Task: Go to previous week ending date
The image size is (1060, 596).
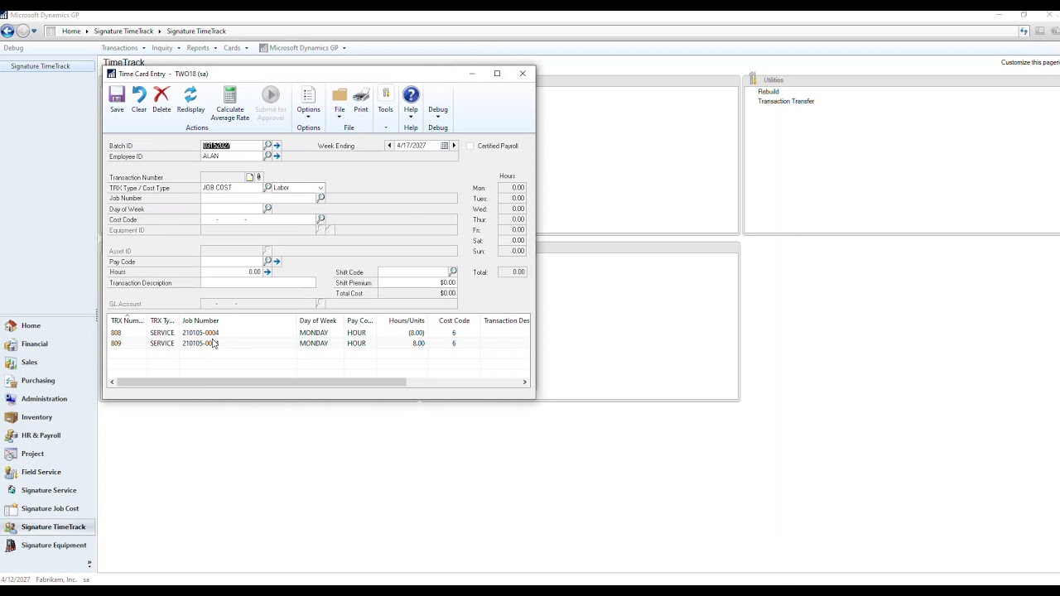Action: pyautogui.click(x=389, y=146)
